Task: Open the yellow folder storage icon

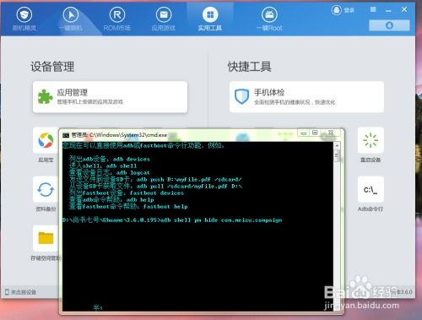Action: click(x=46, y=238)
